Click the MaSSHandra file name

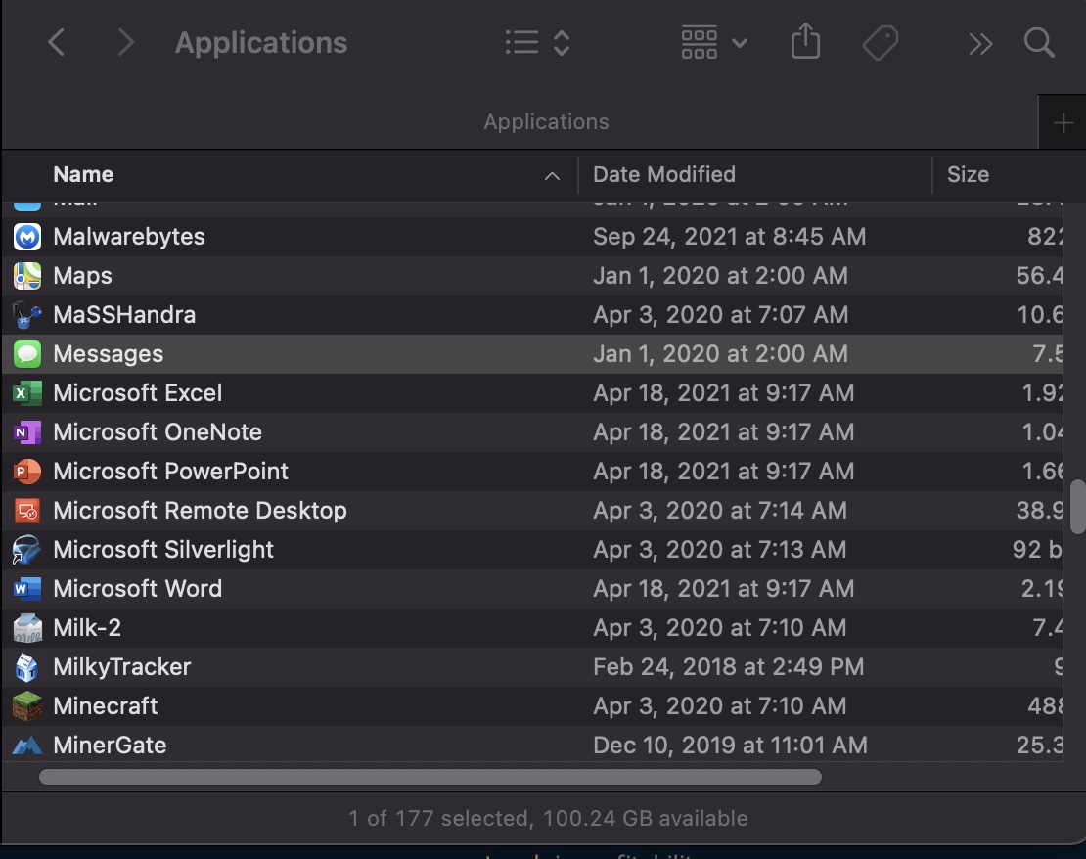pyautogui.click(x=124, y=315)
